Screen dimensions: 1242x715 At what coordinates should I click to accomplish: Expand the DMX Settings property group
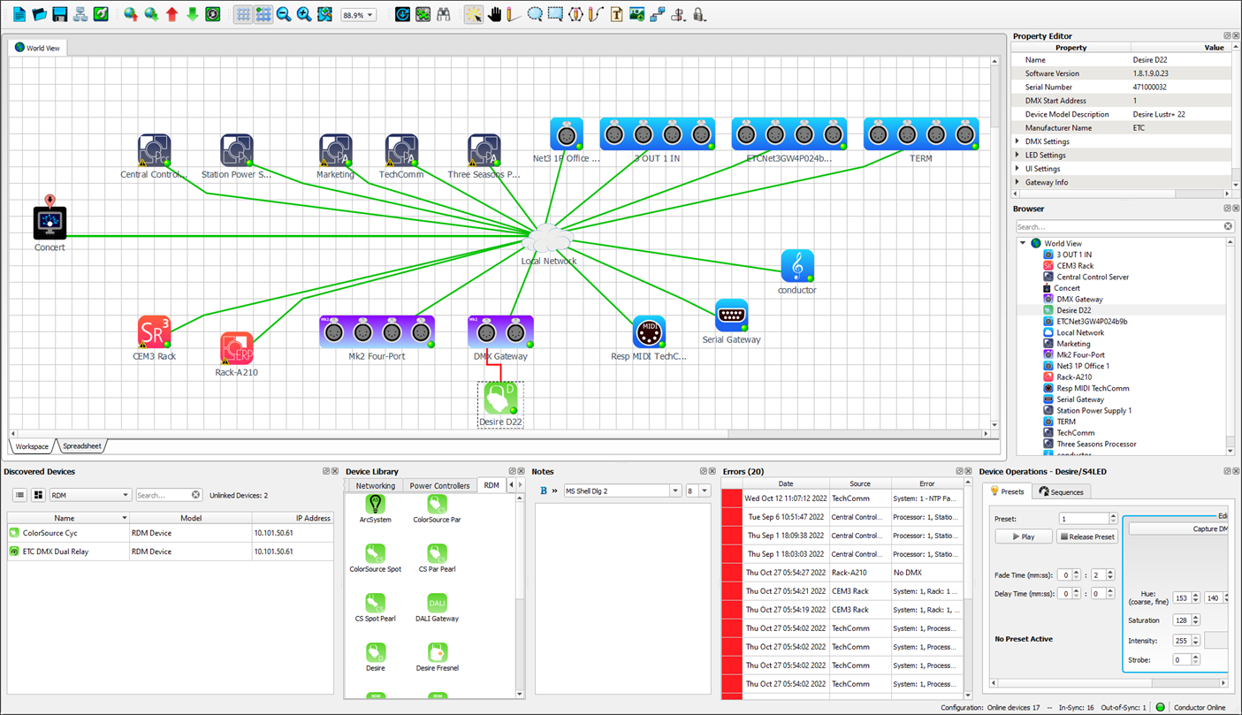(x=1017, y=141)
